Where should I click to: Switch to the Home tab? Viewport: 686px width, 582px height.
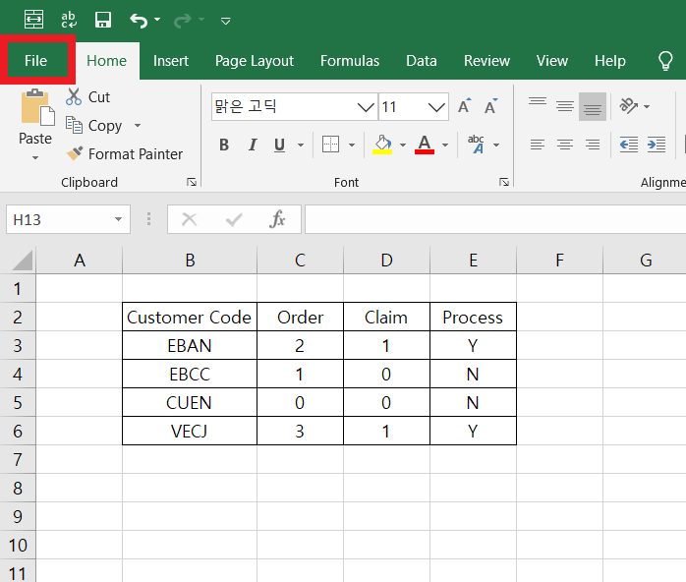(107, 60)
